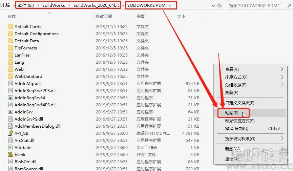Select 刷新(E) in the context menu
Image resolution: width=293 pixels, height=171 pixels.
(232, 93)
